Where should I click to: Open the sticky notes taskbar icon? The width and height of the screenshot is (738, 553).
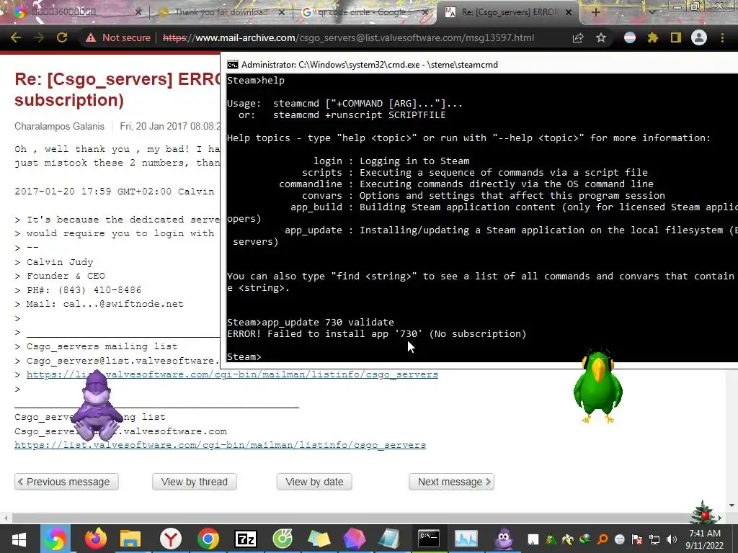[x=319, y=539]
